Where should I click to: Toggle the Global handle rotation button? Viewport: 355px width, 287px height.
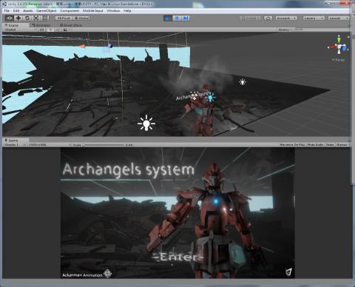[81, 18]
